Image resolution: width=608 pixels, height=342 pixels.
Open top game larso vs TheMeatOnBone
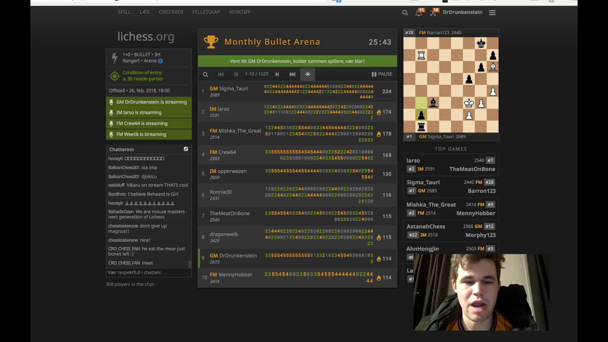[x=451, y=165]
